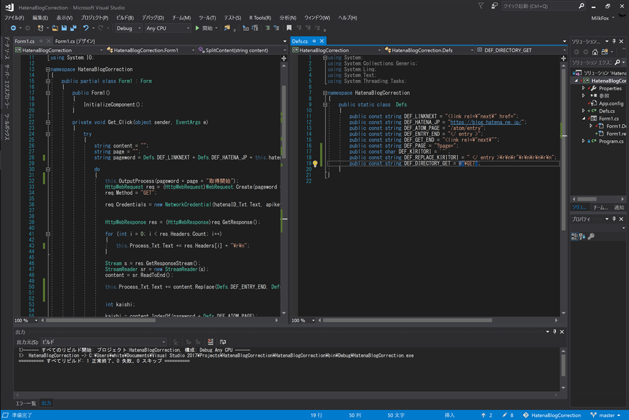Click the comment selection toolbar icon
This screenshot has height=420, width=629.
(x=268, y=28)
